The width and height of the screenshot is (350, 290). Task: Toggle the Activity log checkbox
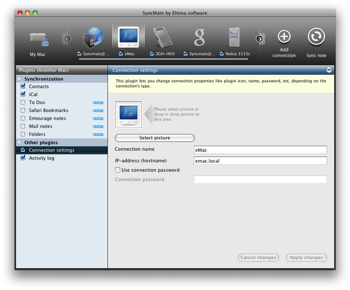point(23,158)
